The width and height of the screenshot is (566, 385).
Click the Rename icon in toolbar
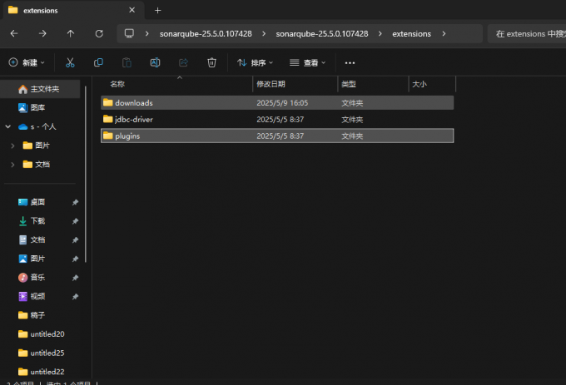pos(155,62)
